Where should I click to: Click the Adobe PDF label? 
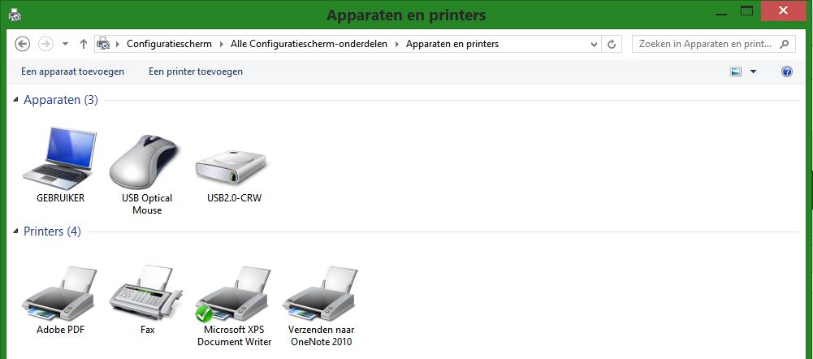(x=61, y=330)
